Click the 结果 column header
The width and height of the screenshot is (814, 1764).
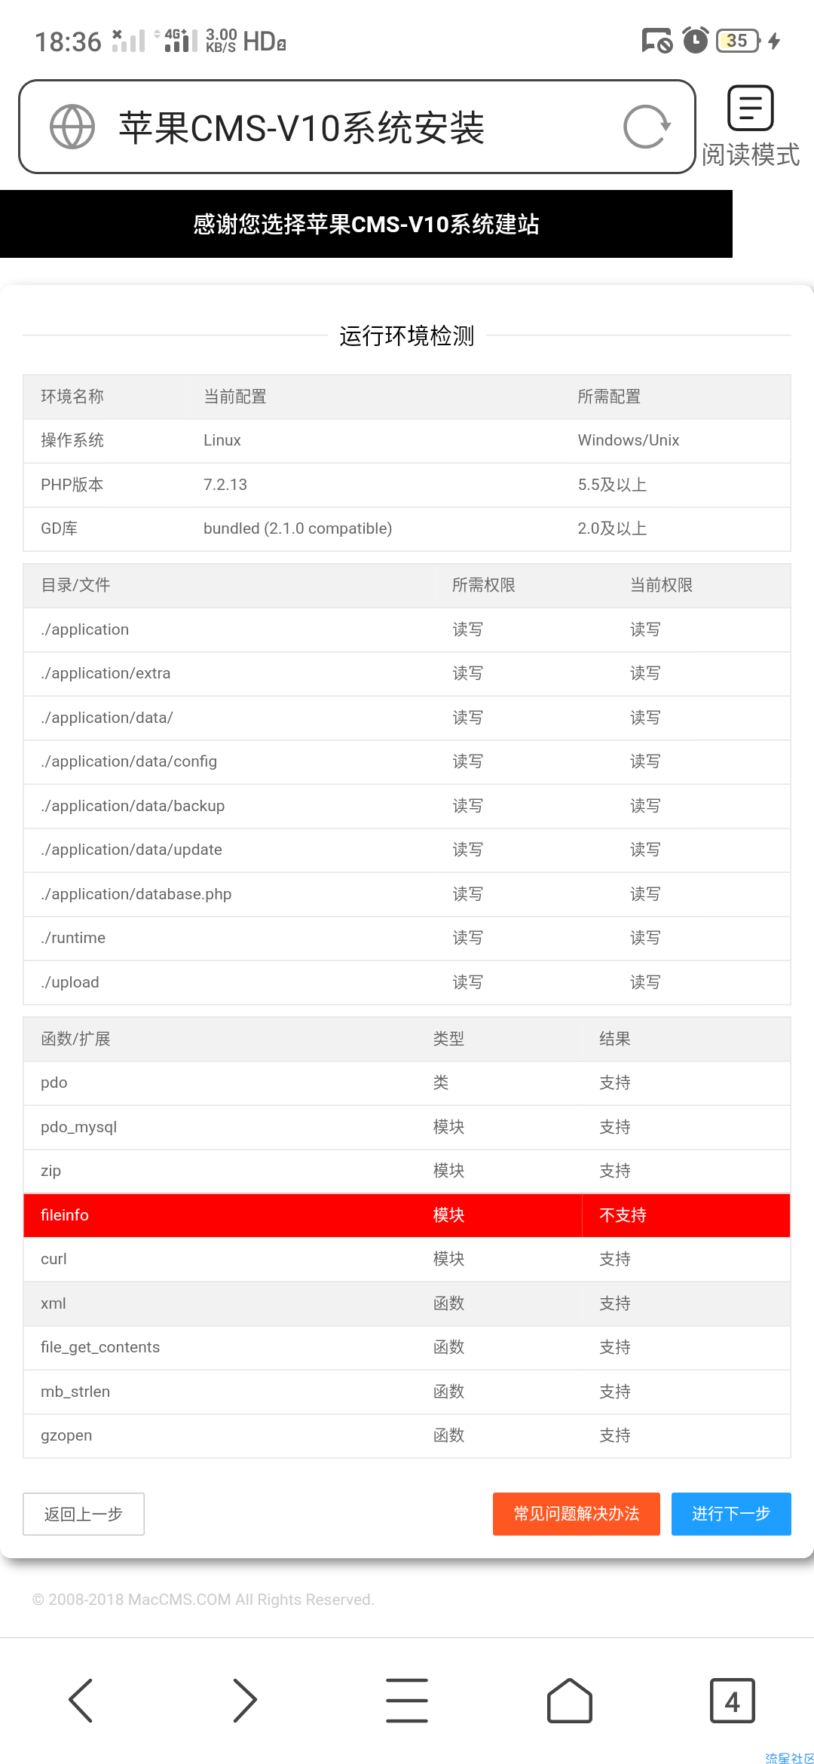(x=615, y=1039)
